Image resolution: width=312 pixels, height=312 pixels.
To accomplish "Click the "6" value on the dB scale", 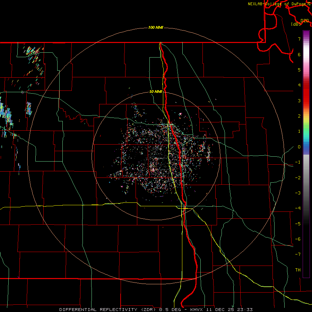I will (299, 54).
